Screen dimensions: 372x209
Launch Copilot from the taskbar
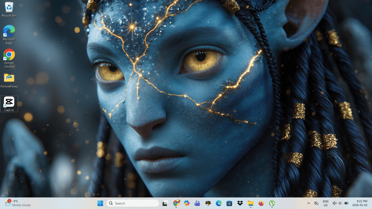[186, 204]
